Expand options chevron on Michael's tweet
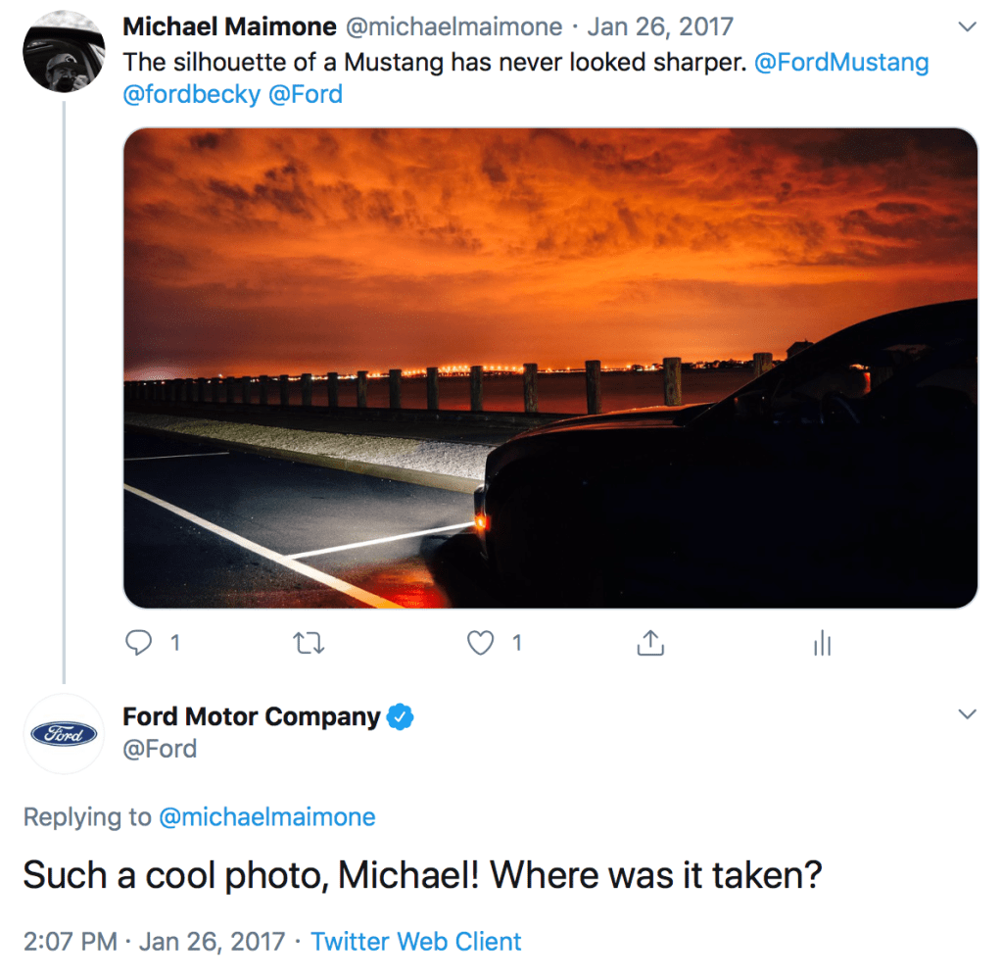 tap(967, 26)
